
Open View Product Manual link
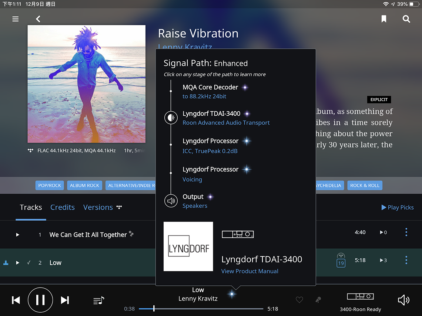pyautogui.click(x=250, y=271)
